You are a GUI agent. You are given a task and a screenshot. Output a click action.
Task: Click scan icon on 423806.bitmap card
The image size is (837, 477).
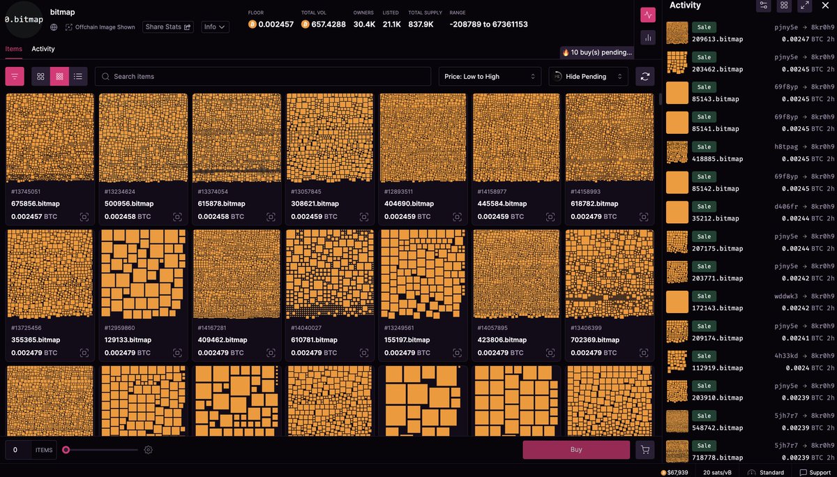pos(551,353)
